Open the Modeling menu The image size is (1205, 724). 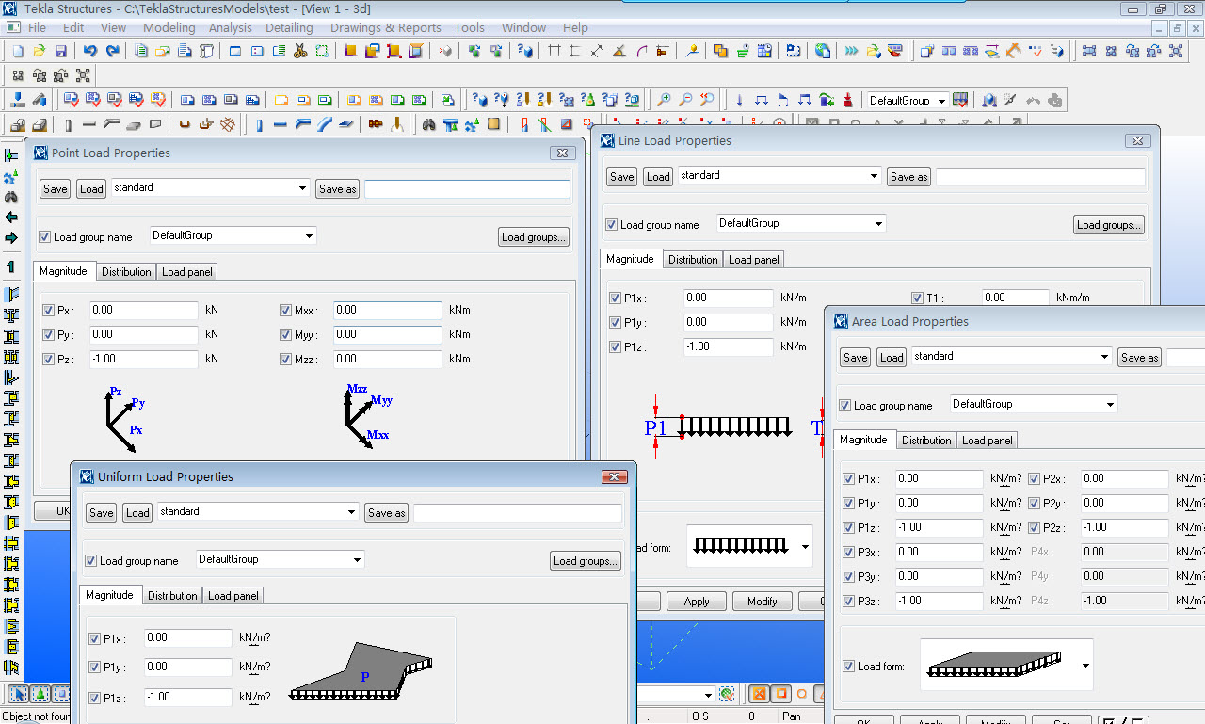pyautogui.click(x=169, y=27)
